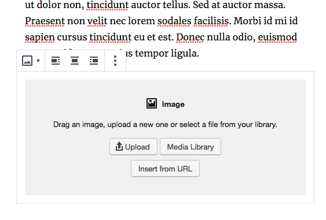Click the words 'tempor ligula' in paragraph
Viewport: 326px width, 220px height.
coord(167,54)
